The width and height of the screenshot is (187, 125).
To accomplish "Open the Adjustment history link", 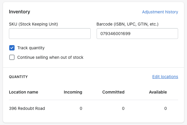I will coord(160,12).
